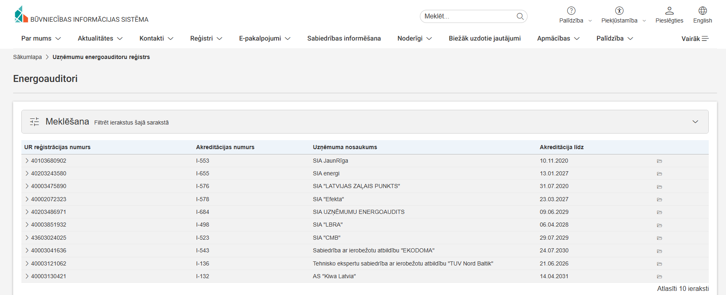Click the Pieslēgties user icon
Viewport: 726px width, 295px height.
pyautogui.click(x=669, y=11)
